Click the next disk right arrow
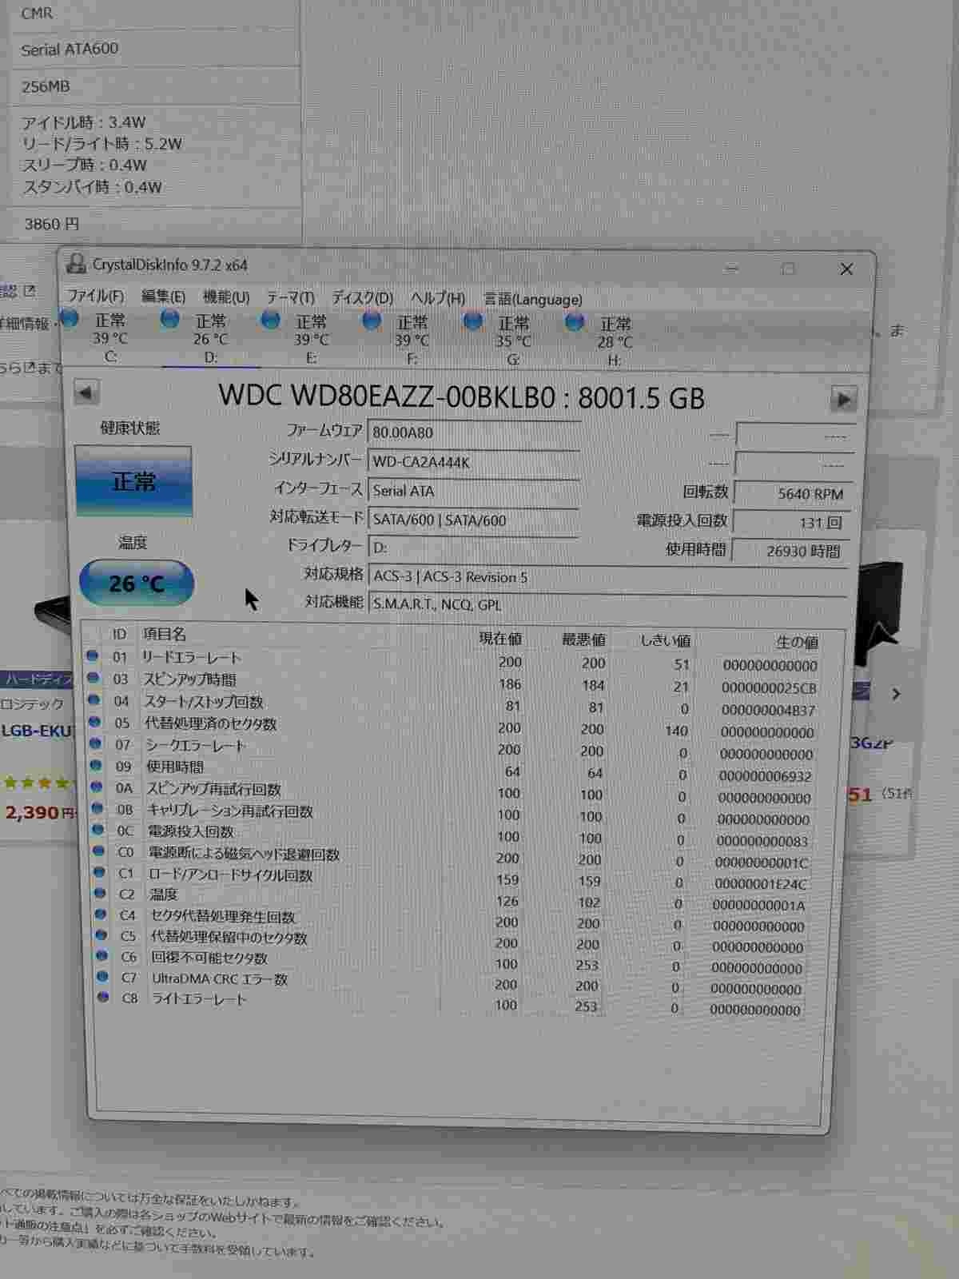The width and height of the screenshot is (959, 1279). [842, 399]
